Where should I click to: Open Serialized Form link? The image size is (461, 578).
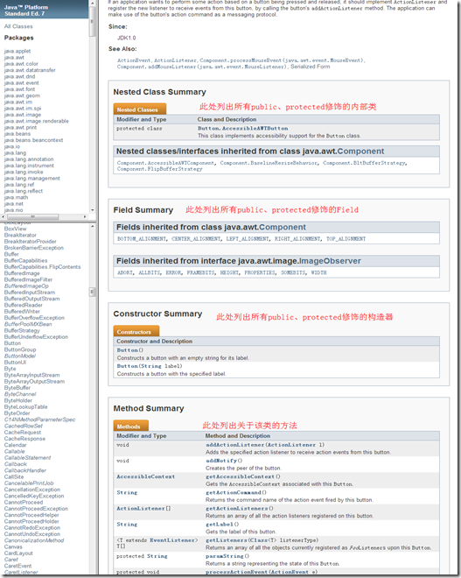coord(310,67)
